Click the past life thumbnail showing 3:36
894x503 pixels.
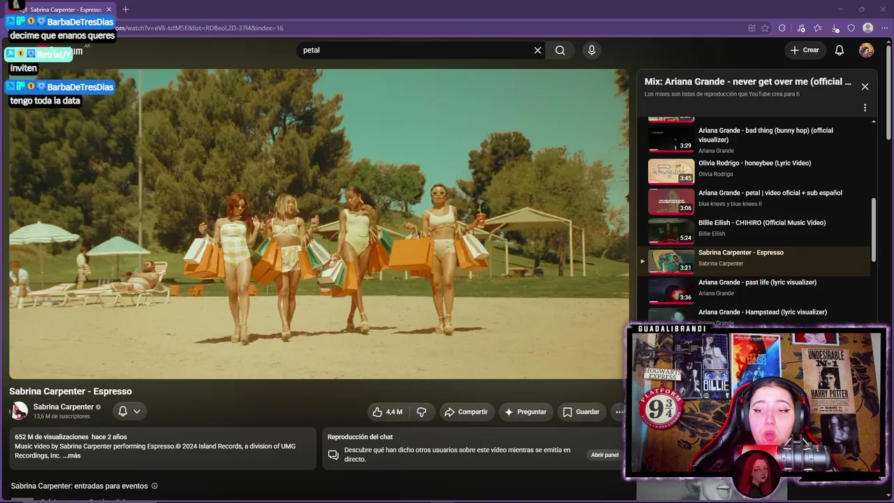click(x=671, y=291)
